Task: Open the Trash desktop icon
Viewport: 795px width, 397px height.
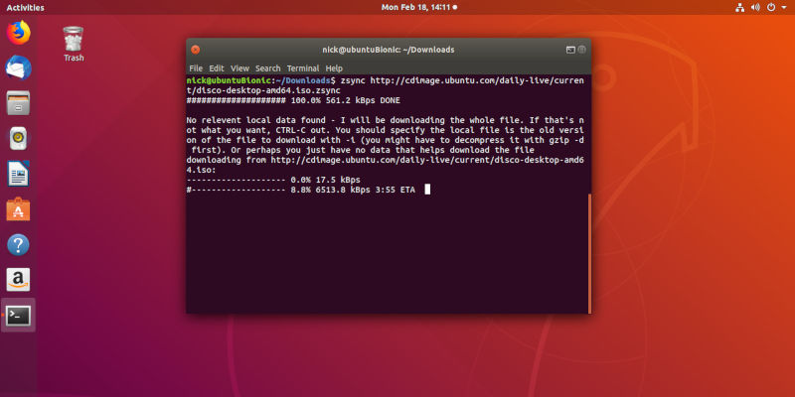Action: (74, 39)
